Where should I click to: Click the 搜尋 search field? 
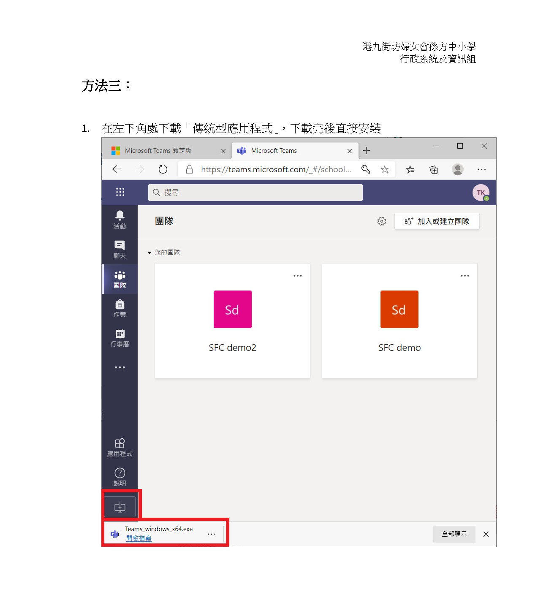[x=255, y=193]
